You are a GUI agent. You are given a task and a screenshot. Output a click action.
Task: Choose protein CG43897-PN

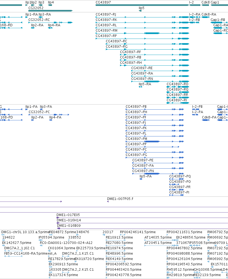143,171
